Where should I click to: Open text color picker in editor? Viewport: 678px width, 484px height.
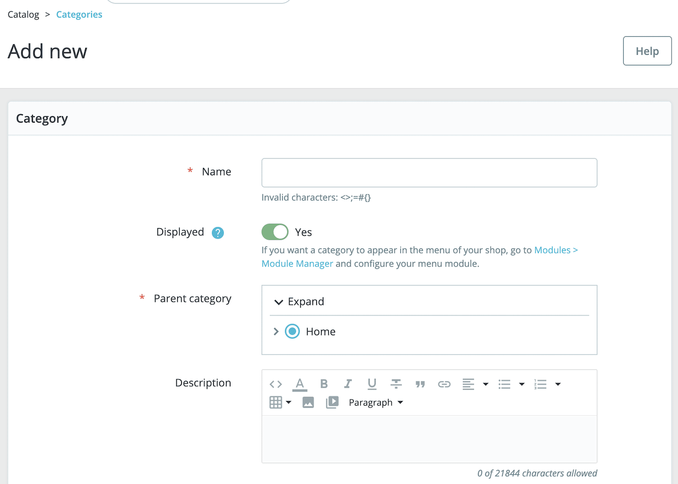coord(300,384)
